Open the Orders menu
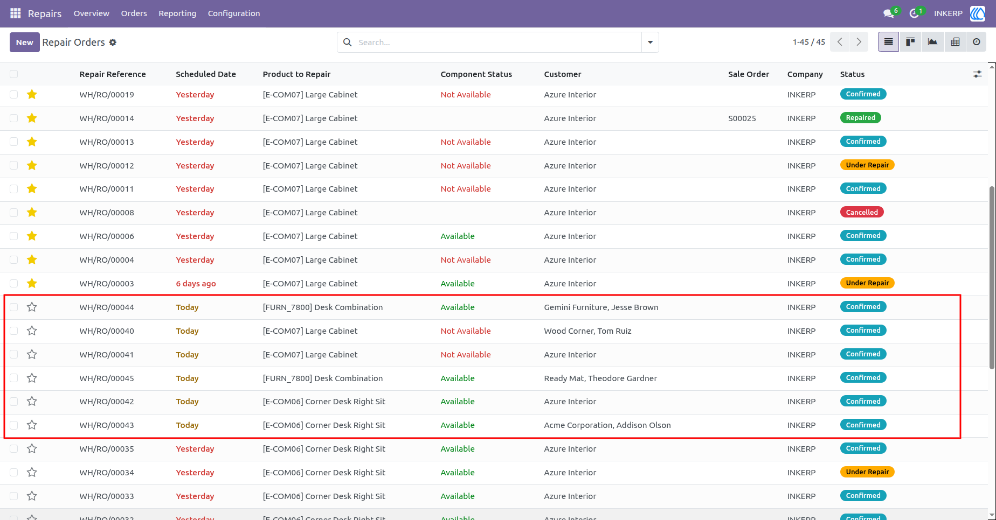 134,13
